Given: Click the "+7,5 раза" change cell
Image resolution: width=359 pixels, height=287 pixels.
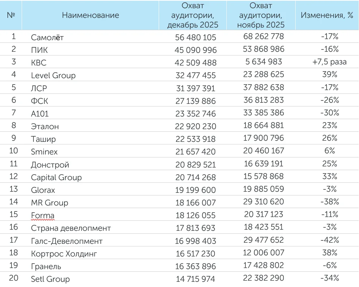Looking at the screenshot, I should click(x=330, y=62).
